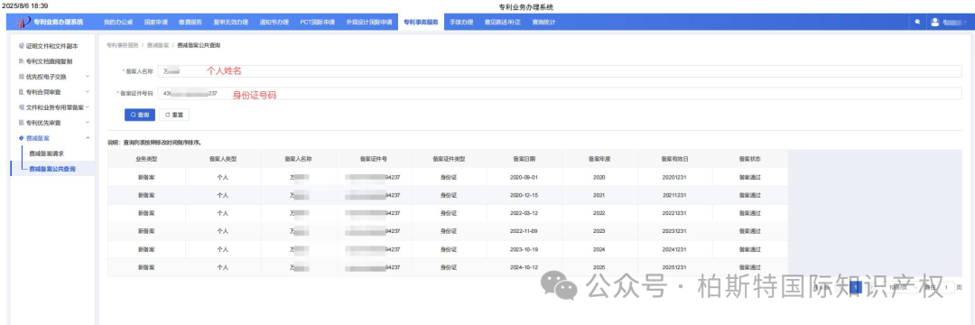975x325 pixels.
Task: Open the 10条/页 page-size dropdown
Action: (x=902, y=288)
